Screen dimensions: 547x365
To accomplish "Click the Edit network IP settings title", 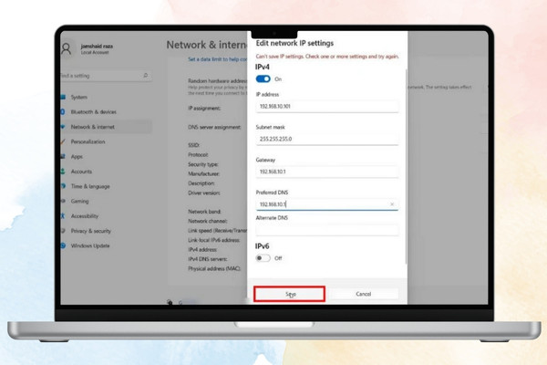I will click(294, 43).
